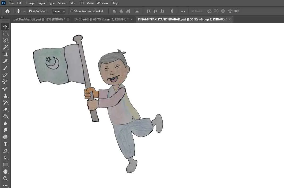284x188 pixels.
Task: Select the Rectangular Marquee tool
Action: 5,33
